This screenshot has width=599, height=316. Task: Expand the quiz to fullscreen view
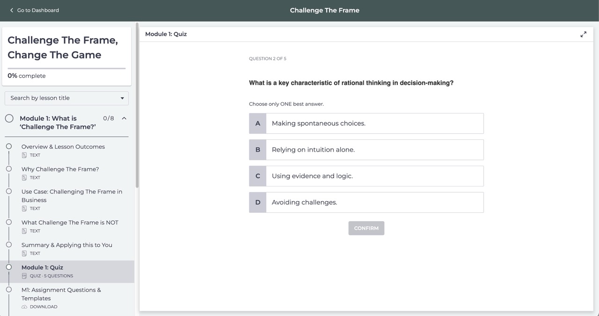pyautogui.click(x=584, y=34)
